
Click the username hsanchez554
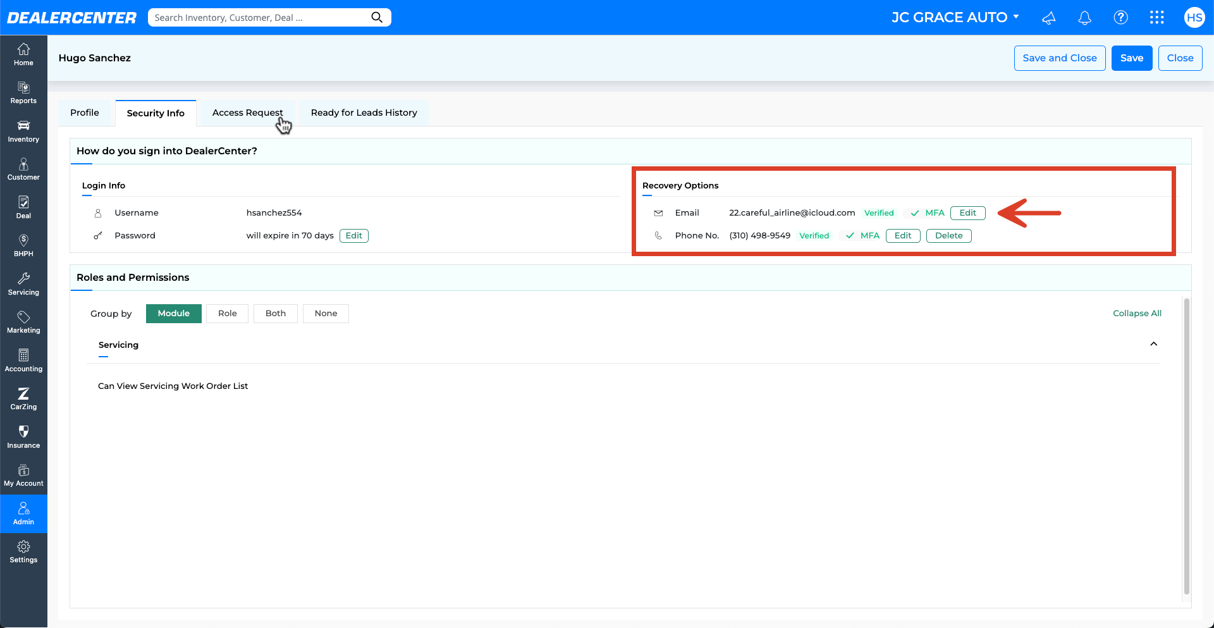click(274, 213)
